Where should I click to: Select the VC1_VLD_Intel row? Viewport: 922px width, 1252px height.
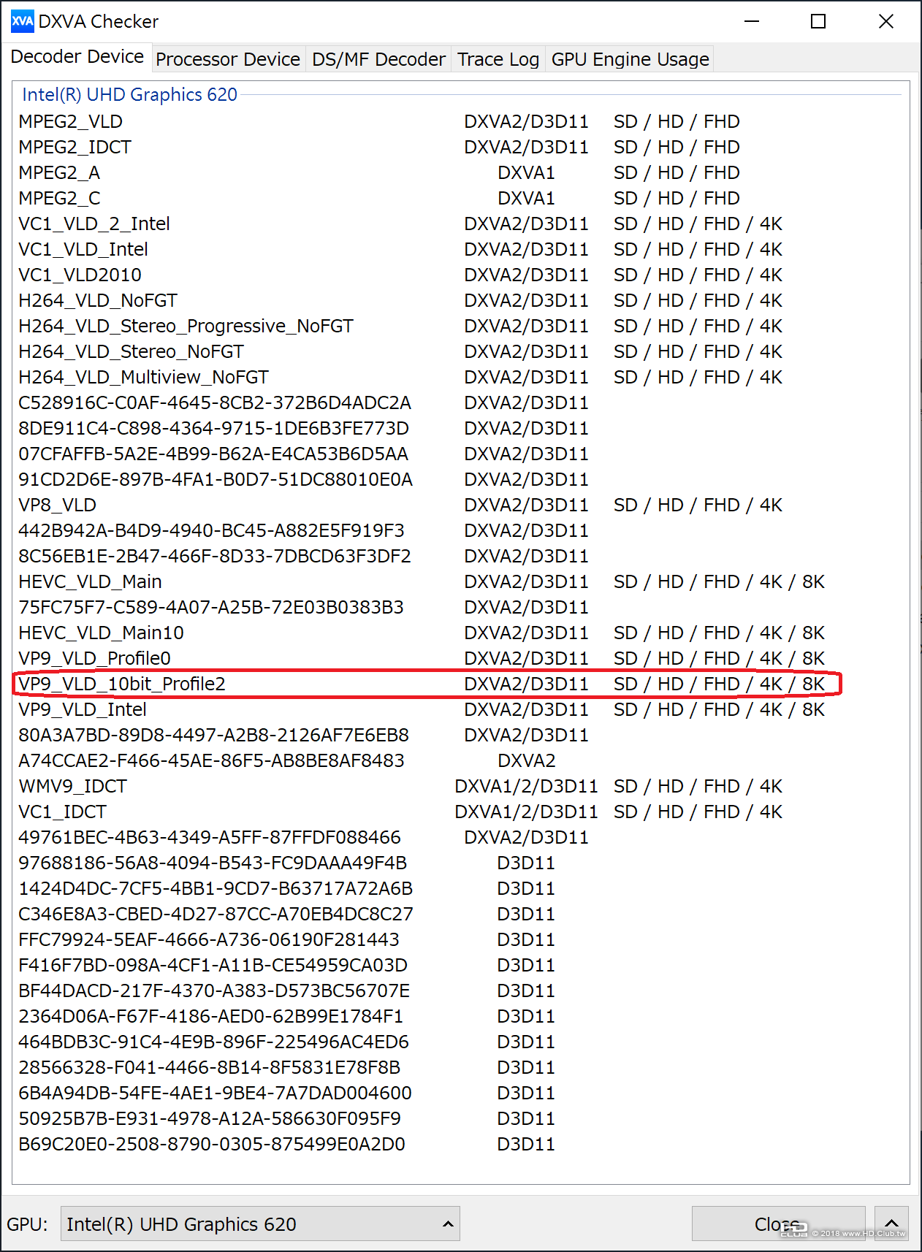point(460,249)
